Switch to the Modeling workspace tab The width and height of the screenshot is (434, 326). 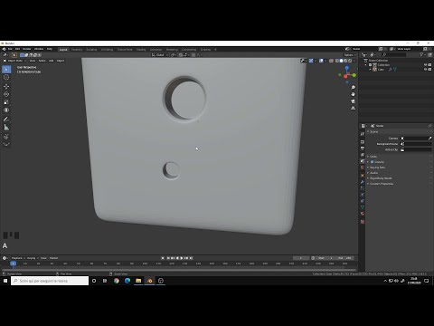(77, 50)
